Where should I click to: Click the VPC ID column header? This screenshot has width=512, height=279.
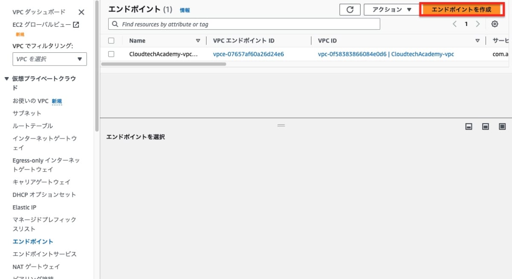pos(327,41)
